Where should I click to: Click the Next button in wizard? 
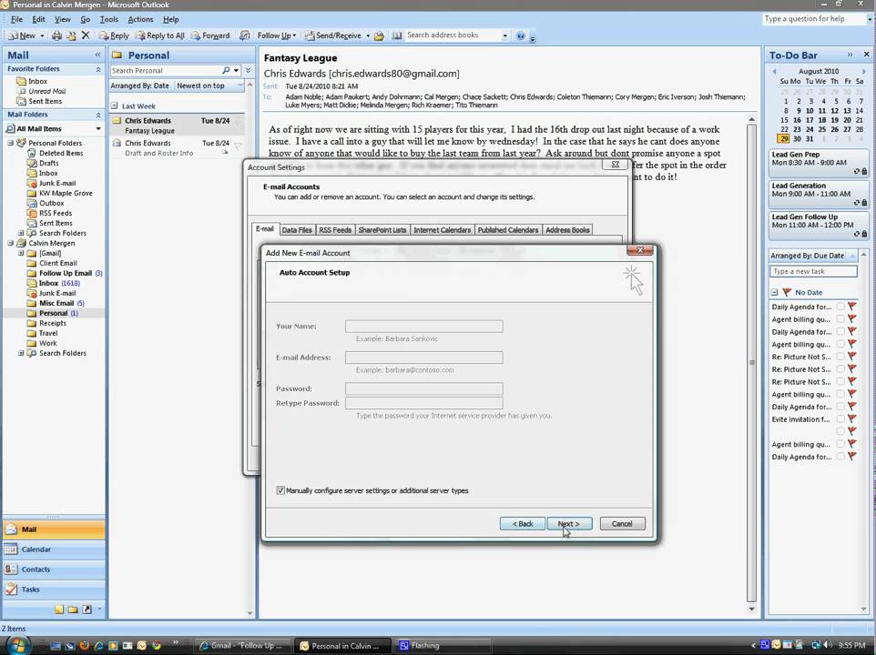[x=569, y=524]
